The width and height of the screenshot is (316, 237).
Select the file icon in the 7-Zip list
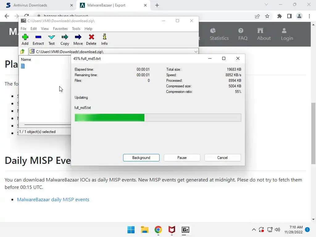click(23, 66)
